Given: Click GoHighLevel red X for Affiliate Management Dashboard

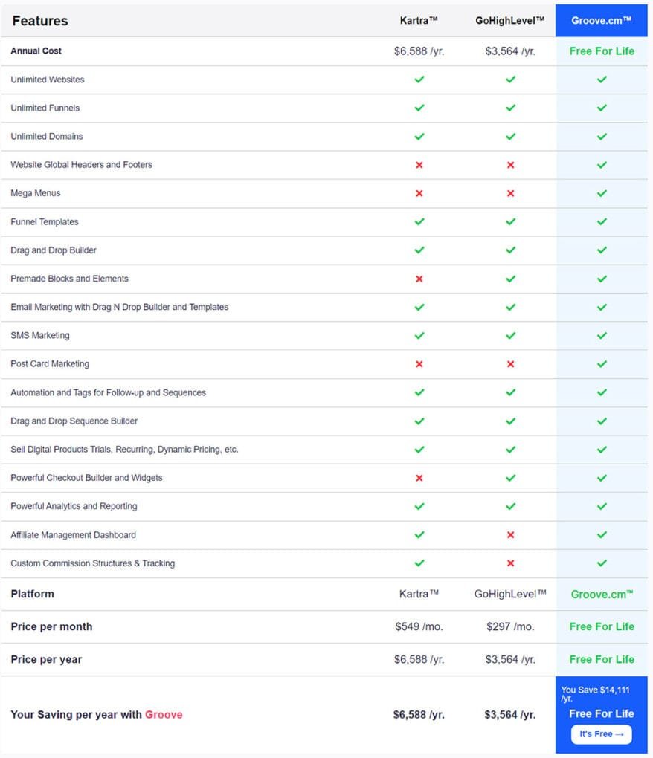Looking at the screenshot, I should tap(510, 535).
